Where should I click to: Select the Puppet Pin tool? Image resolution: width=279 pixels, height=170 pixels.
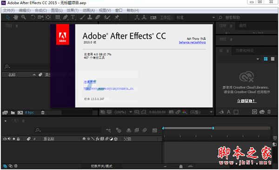(x=117, y=17)
